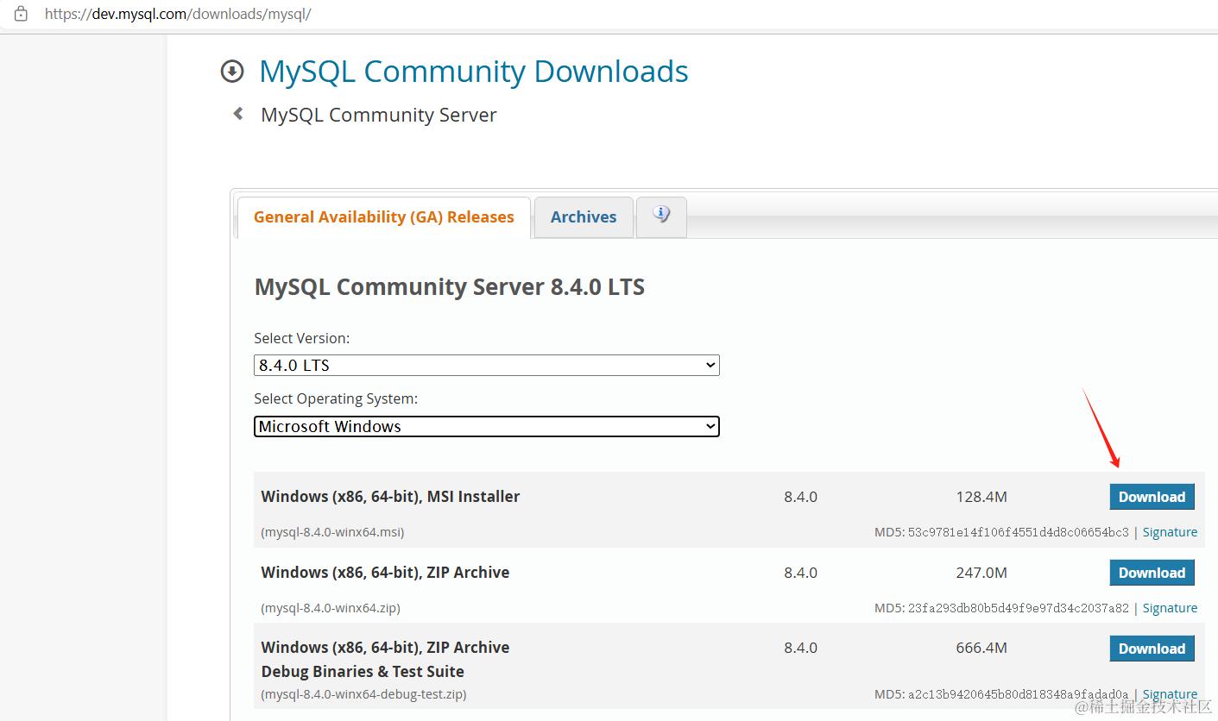
Task: Click version 8.4.0 in MSI Installer row
Action: (800, 497)
